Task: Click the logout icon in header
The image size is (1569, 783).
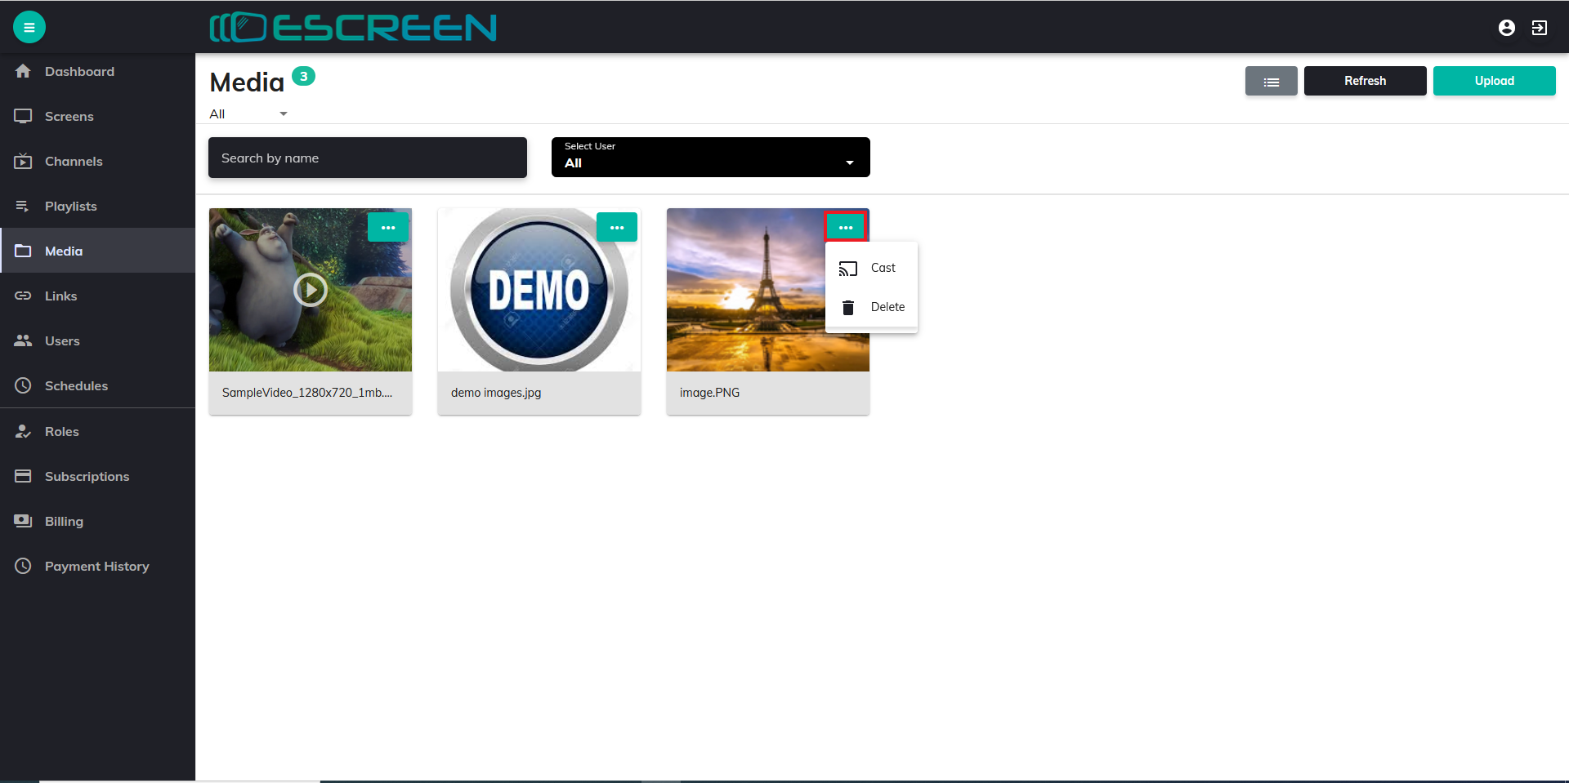Action: tap(1539, 28)
